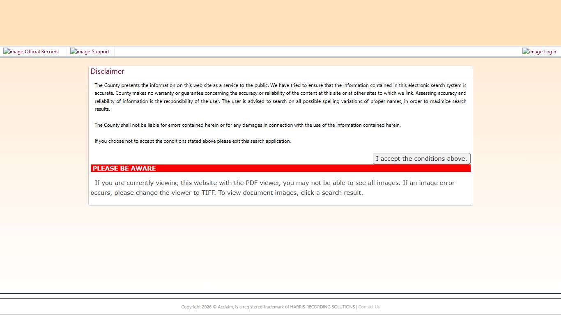Follow the Contact Us footer link

(x=369, y=307)
